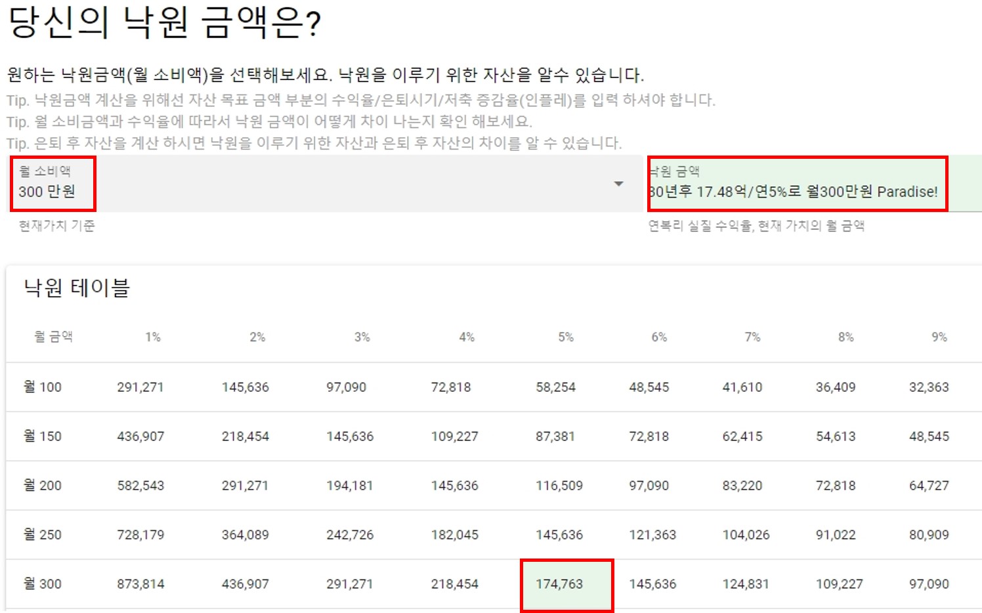Click cell 48,545 in the 월 100 row
This screenshot has width=982, height=613.
649,387
